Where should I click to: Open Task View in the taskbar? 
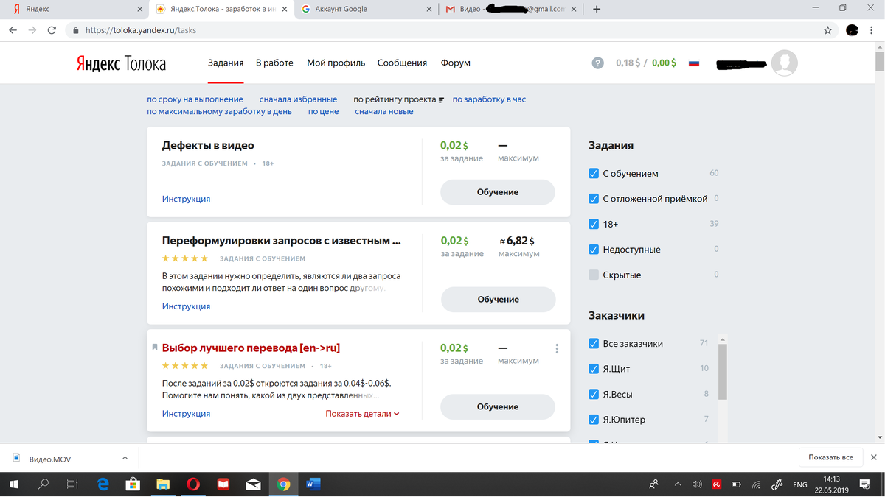point(72,484)
